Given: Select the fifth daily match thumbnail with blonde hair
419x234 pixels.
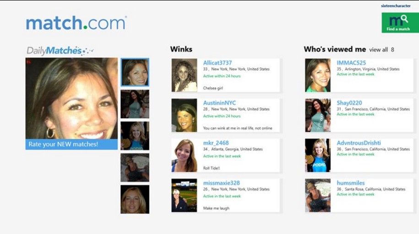Looking at the screenshot, I should (135, 199).
